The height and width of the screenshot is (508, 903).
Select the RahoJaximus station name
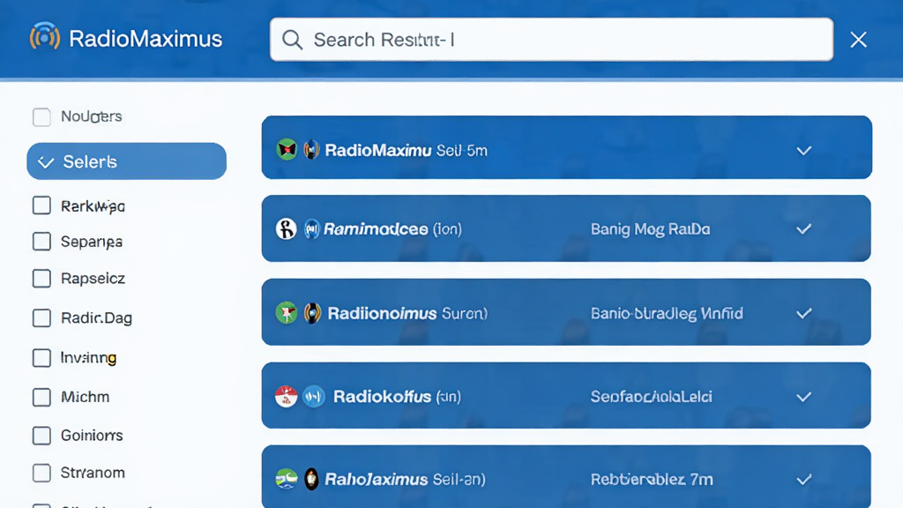point(376,479)
